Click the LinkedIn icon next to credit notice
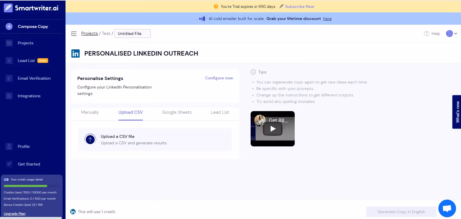Viewport: 461px width, 219px height. (73, 212)
